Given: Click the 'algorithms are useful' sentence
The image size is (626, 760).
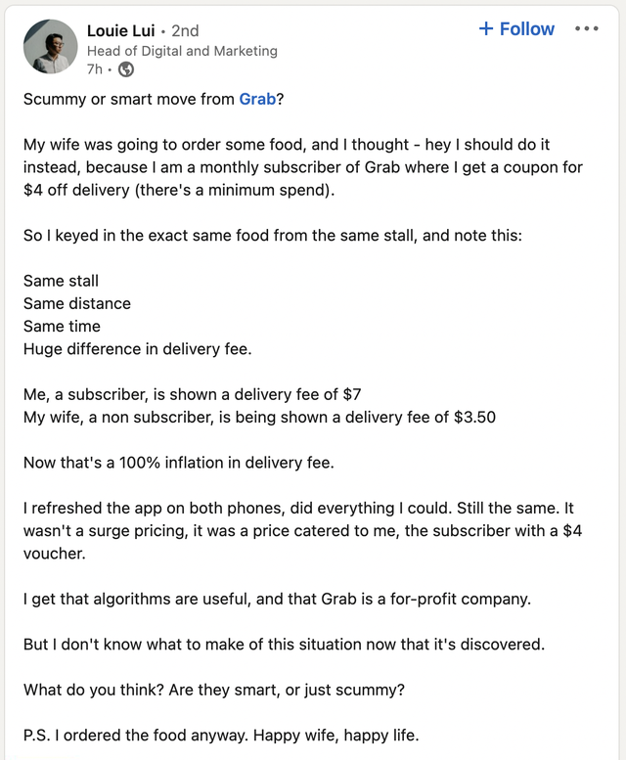Looking at the screenshot, I should click(277, 599).
